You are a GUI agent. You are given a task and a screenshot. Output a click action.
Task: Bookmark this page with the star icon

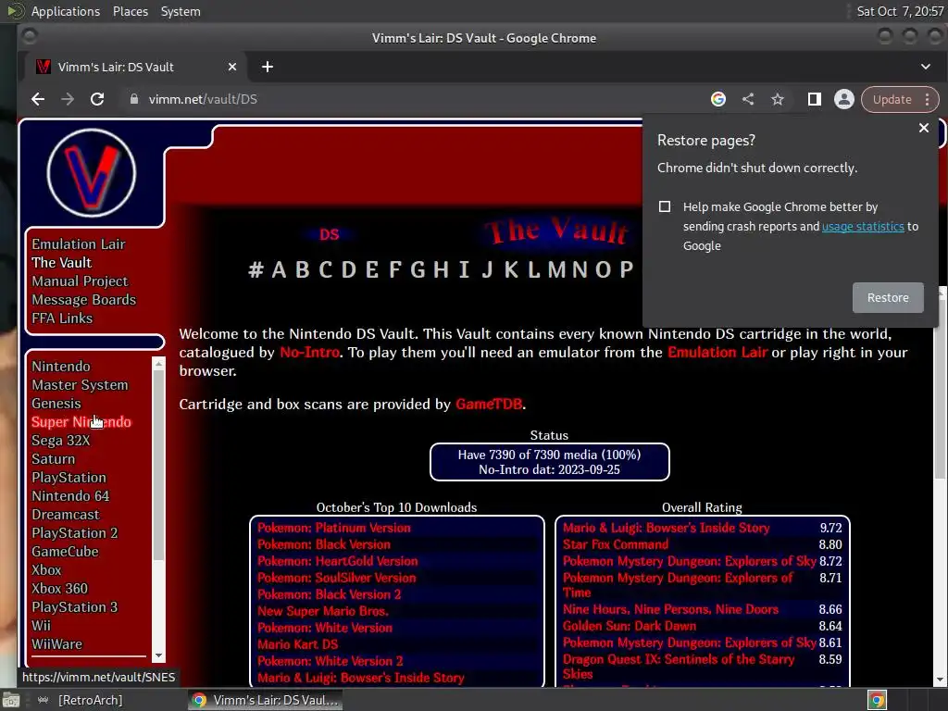tap(778, 99)
